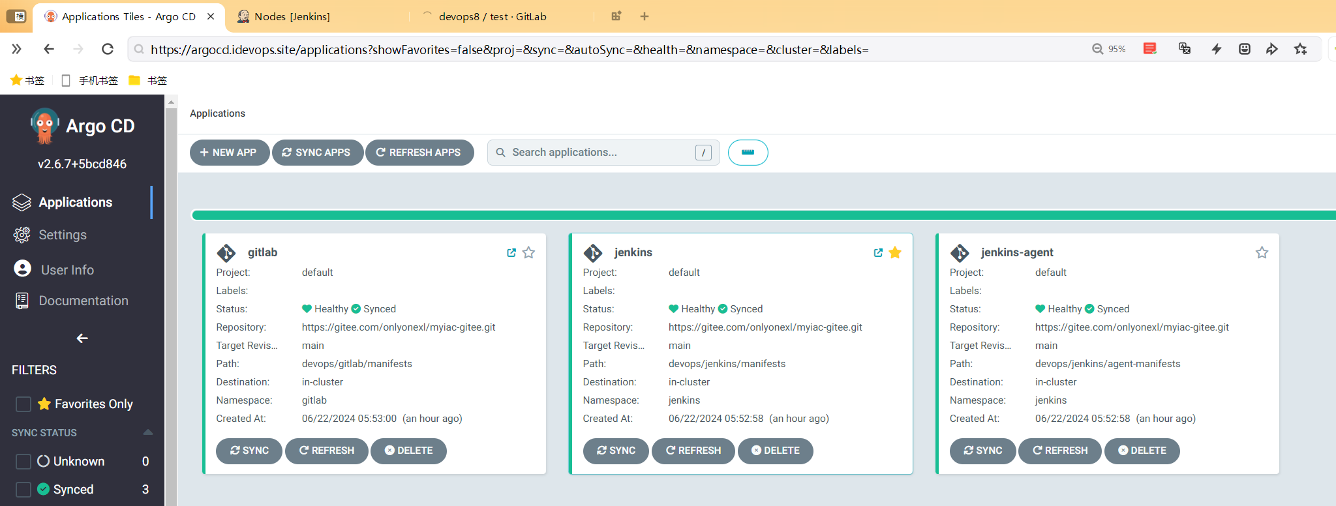Open the jenkins application title
1336x506 pixels.
point(633,252)
